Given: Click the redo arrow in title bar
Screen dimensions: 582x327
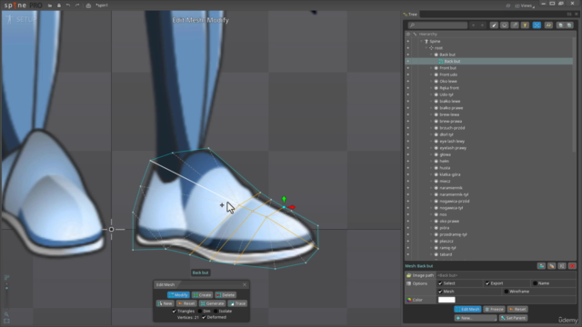Looking at the screenshot, I should pos(77,5).
